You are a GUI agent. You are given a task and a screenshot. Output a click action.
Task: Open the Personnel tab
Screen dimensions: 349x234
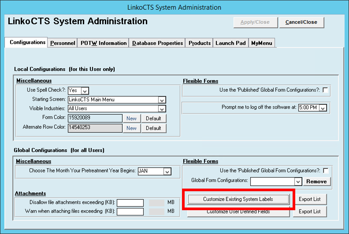63,43
